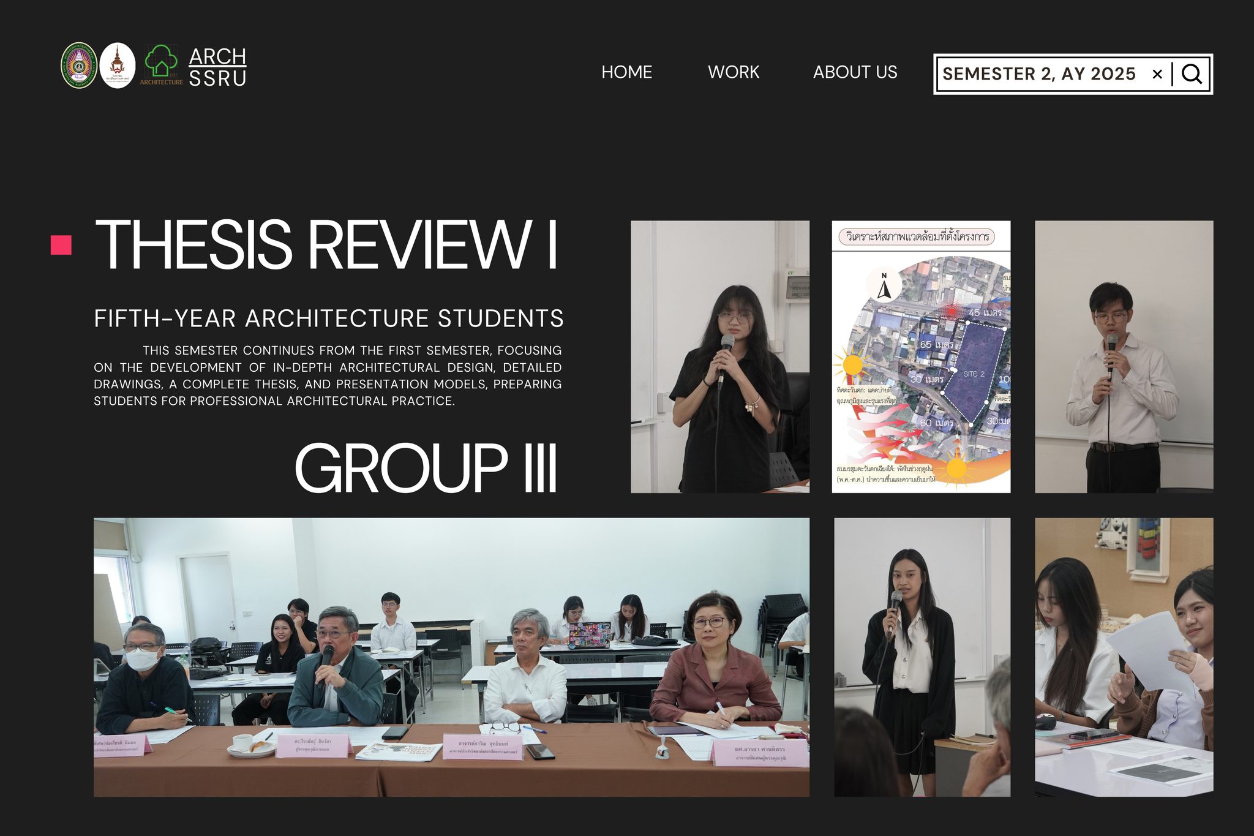Open photo of girl in black holding microphone

pos(720,356)
